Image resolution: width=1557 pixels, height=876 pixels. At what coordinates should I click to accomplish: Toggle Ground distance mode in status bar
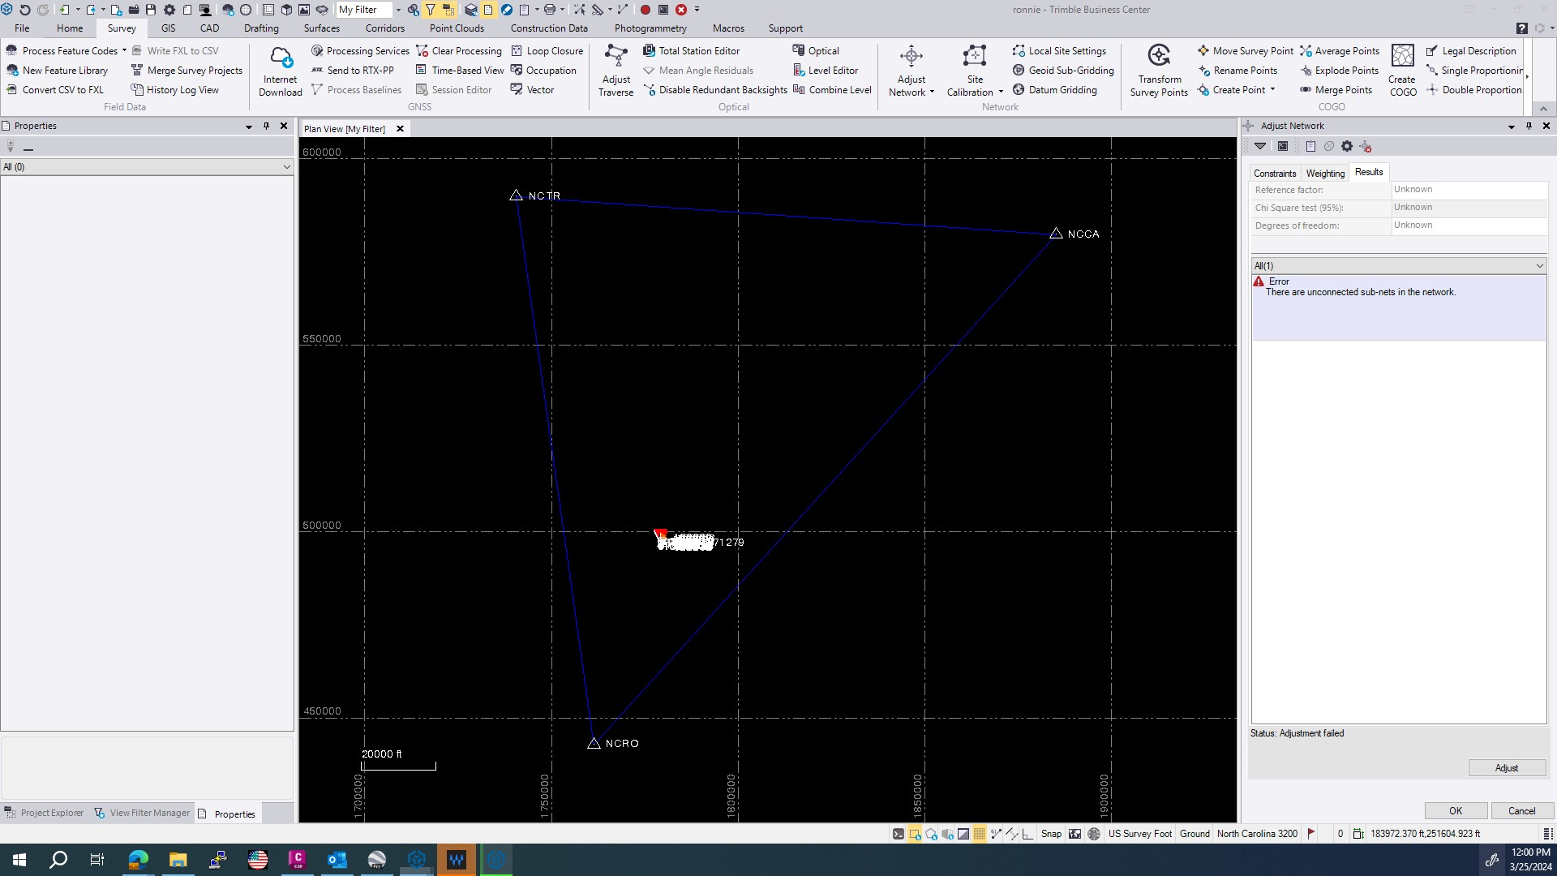[1194, 833]
